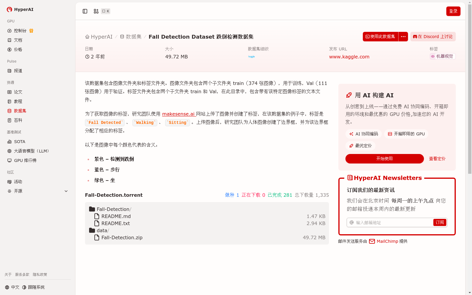Click the 登录 login button
The width and height of the screenshot is (472, 295).
[453, 11]
